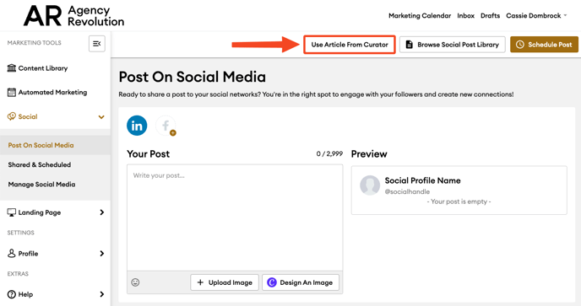Focus the Write your post text area
This screenshot has height=306, width=581.
235,217
